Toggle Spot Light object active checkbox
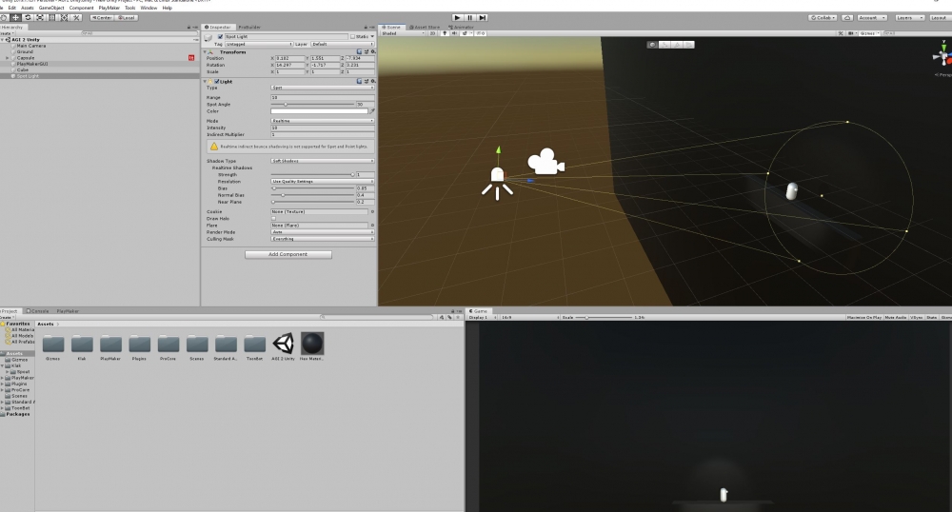Image resolution: width=952 pixels, height=512 pixels. tap(221, 36)
